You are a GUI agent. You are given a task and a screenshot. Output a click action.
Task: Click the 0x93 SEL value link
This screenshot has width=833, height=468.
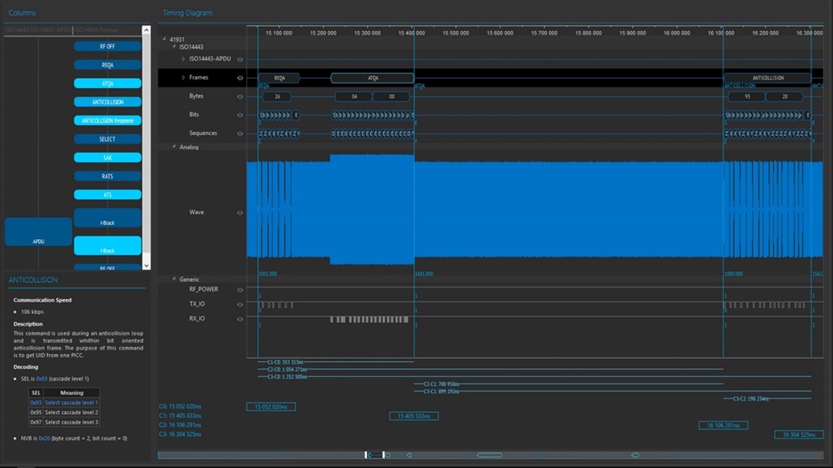coord(41,379)
